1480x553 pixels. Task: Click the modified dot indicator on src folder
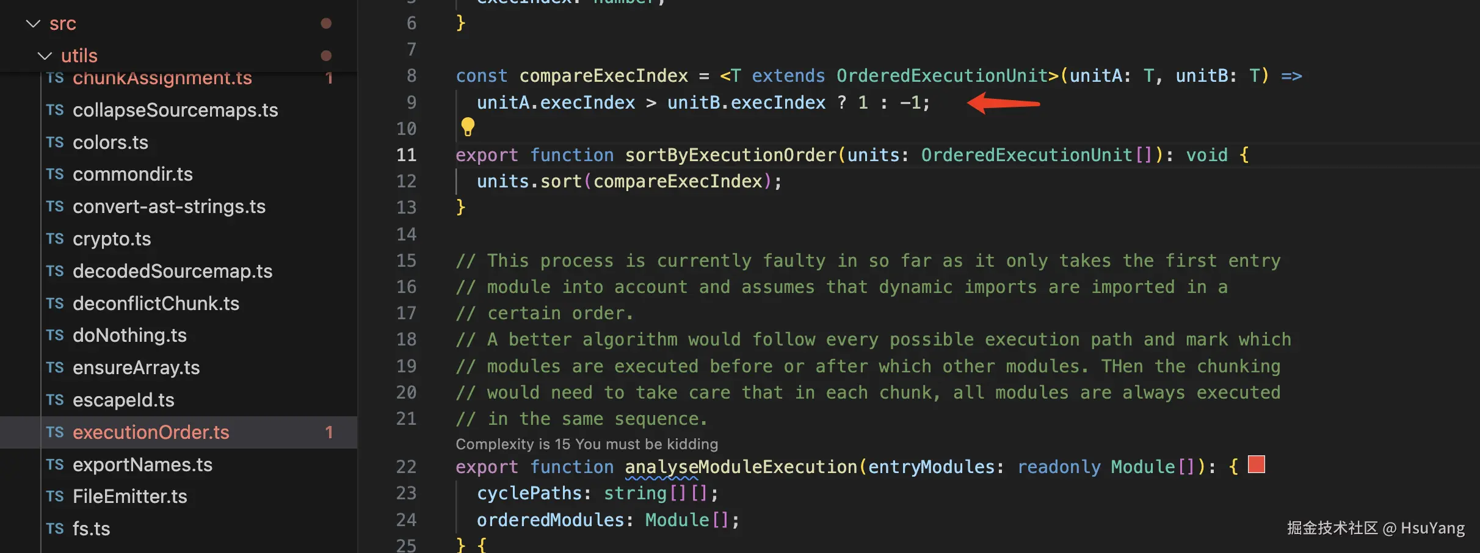tap(326, 23)
